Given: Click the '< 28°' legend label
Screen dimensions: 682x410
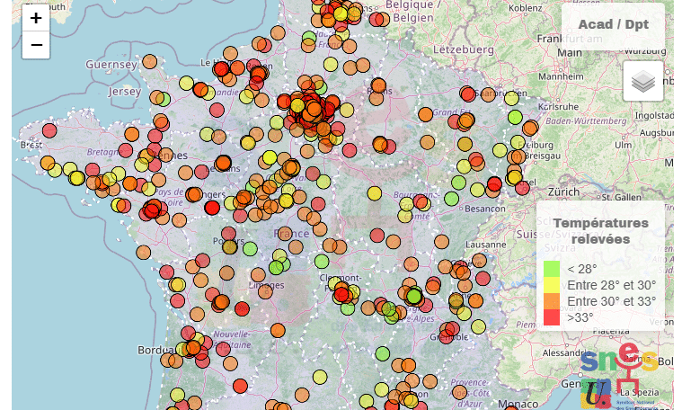Looking at the screenshot, I should (x=582, y=269).
